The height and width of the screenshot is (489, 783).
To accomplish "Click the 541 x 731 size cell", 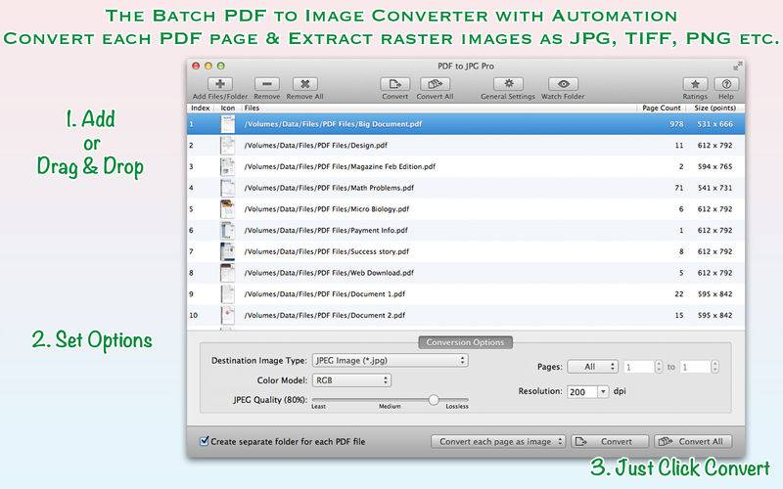I will click(x=715, y=188).
